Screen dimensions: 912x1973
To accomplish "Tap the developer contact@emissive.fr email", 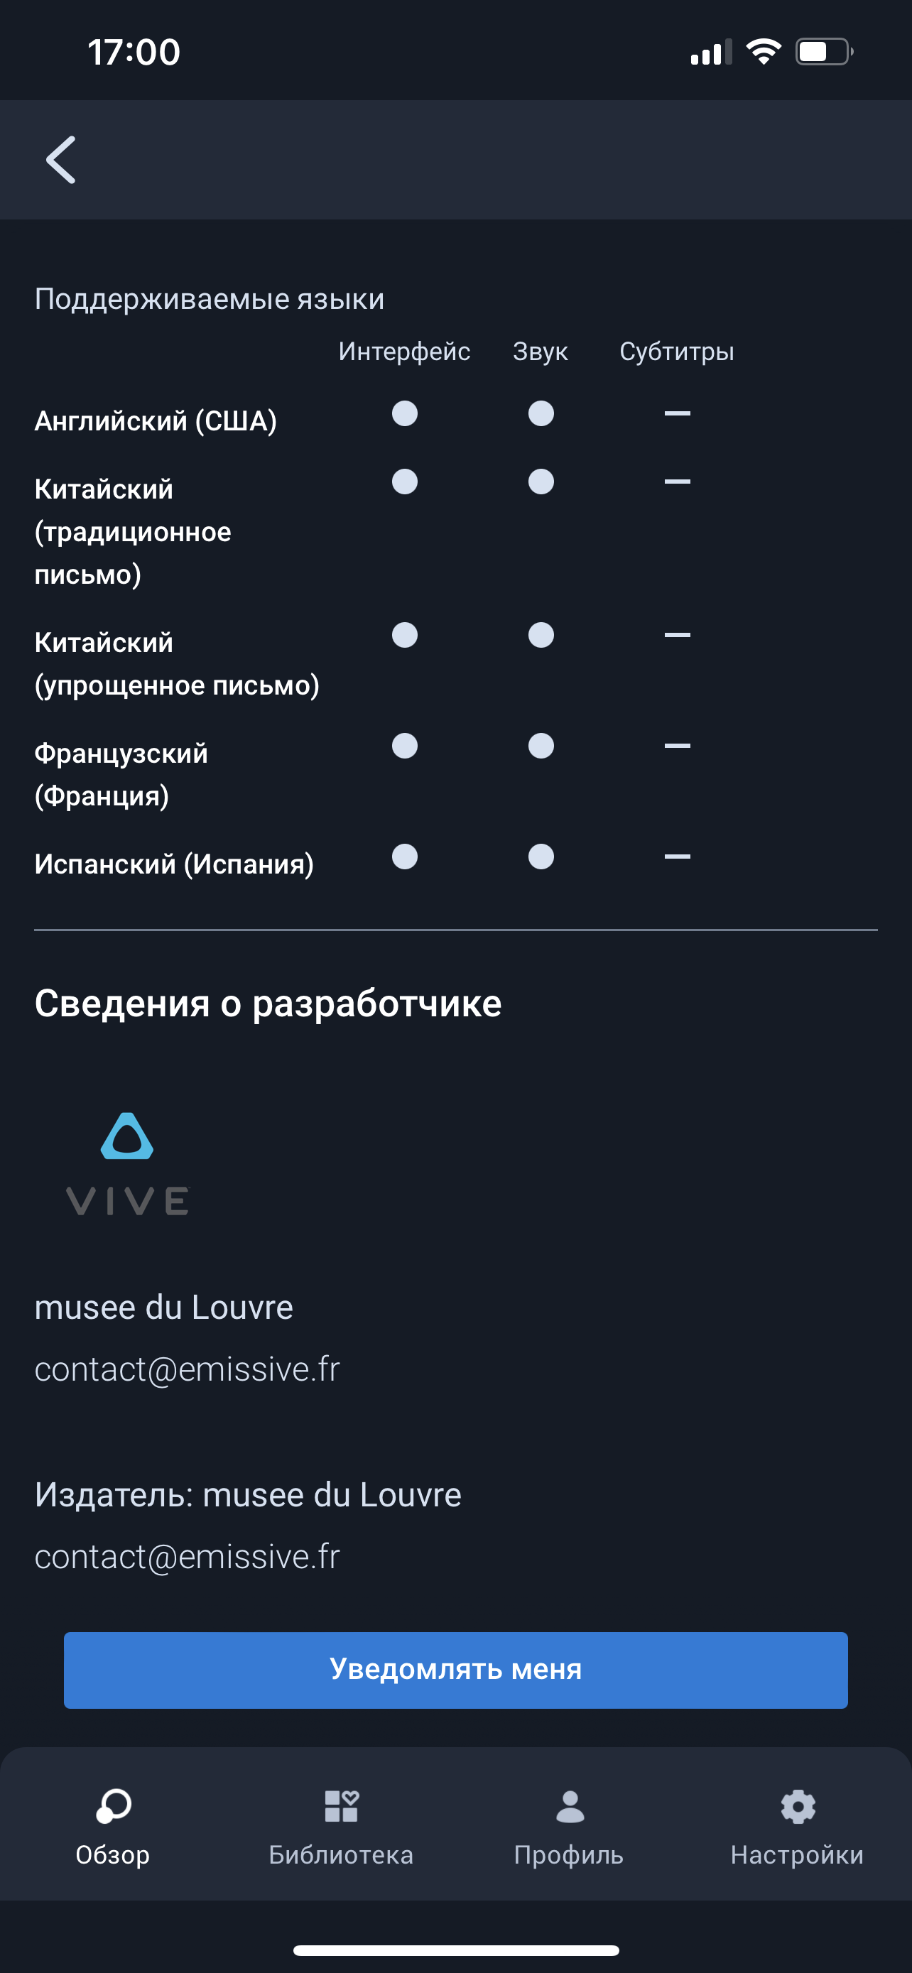I will coord(187,1369).
